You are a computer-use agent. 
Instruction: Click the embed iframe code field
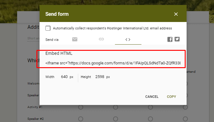click(x=113, y=63)
